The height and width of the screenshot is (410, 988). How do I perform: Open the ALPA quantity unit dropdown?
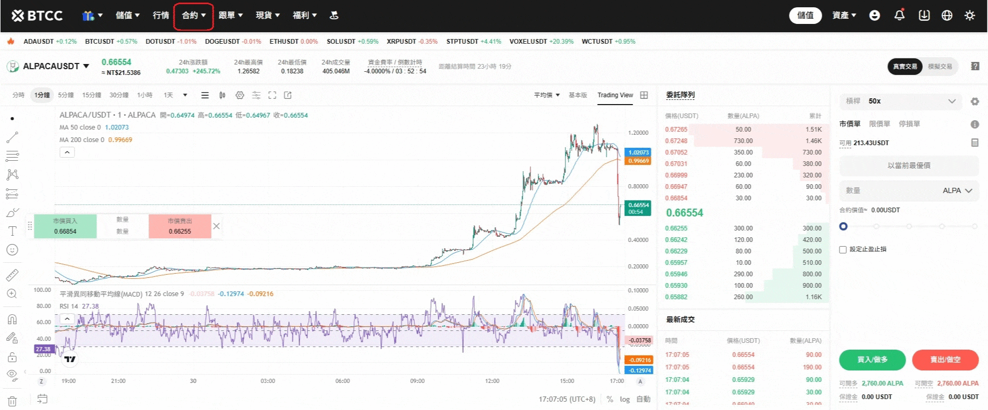tap(957, 191)
